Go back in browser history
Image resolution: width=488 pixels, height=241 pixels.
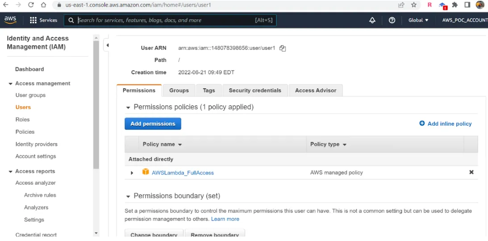(6, 4)
